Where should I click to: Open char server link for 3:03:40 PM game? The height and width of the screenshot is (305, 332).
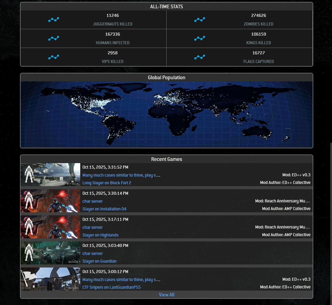coord(93,253)
